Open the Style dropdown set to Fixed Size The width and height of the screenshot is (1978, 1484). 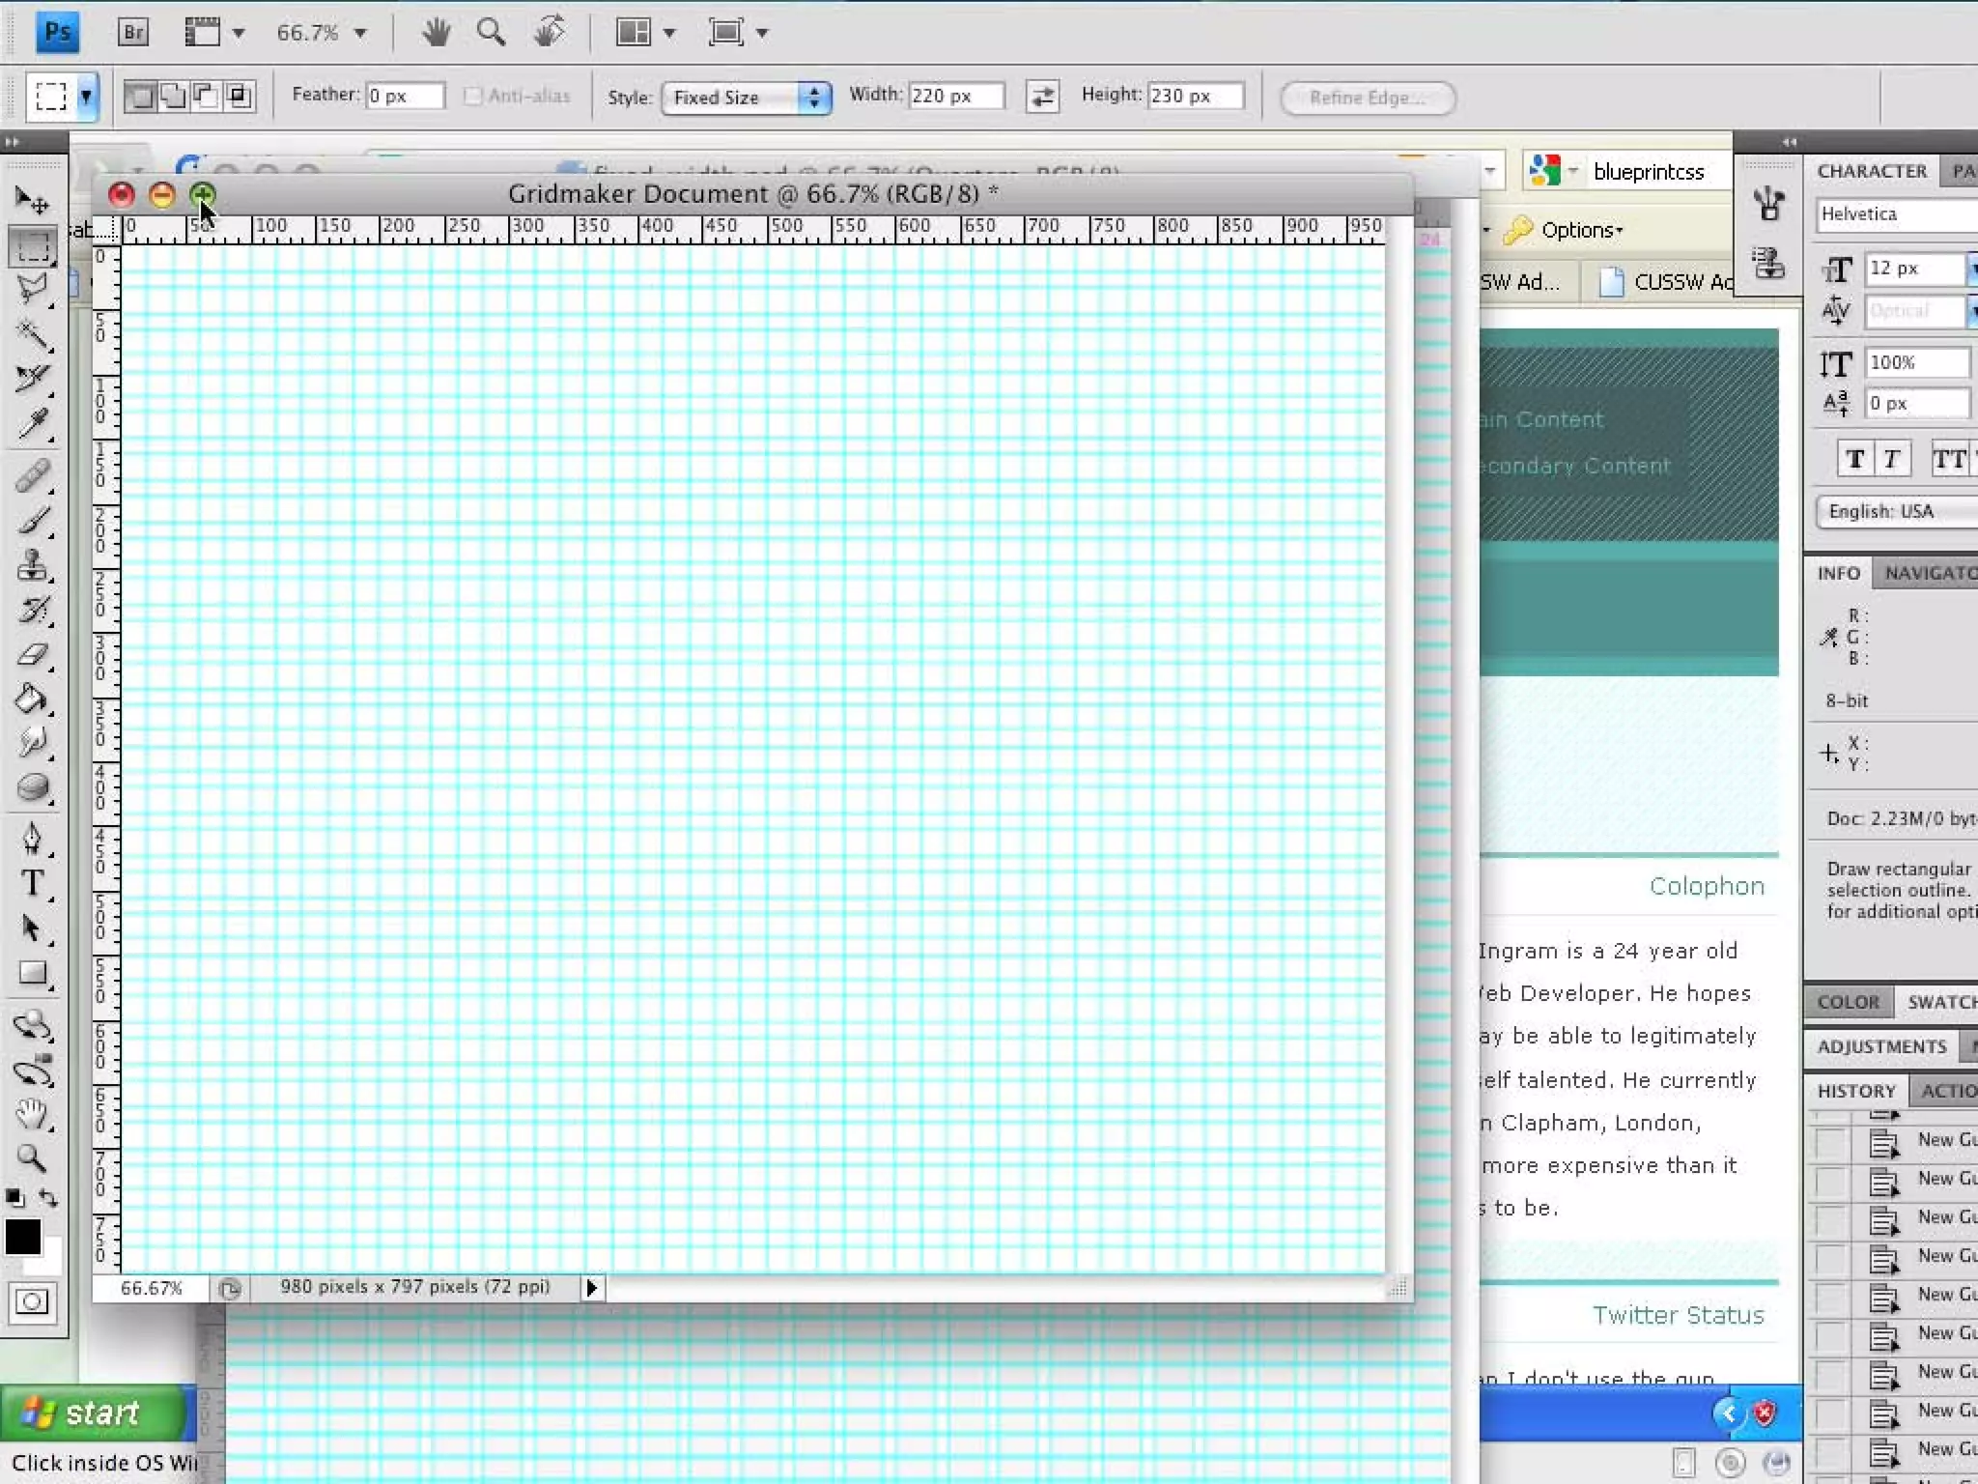746,98
